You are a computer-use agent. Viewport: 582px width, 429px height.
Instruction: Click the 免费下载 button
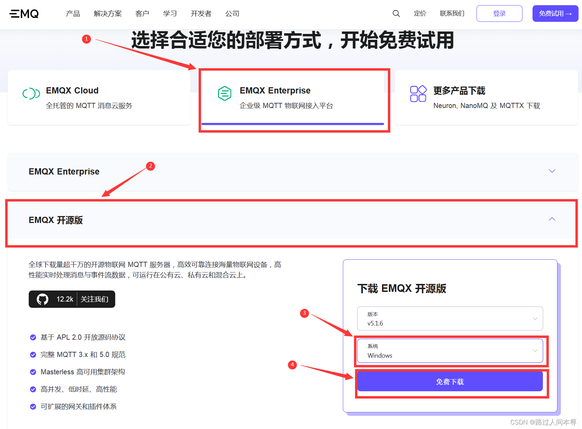coord(450,382)
